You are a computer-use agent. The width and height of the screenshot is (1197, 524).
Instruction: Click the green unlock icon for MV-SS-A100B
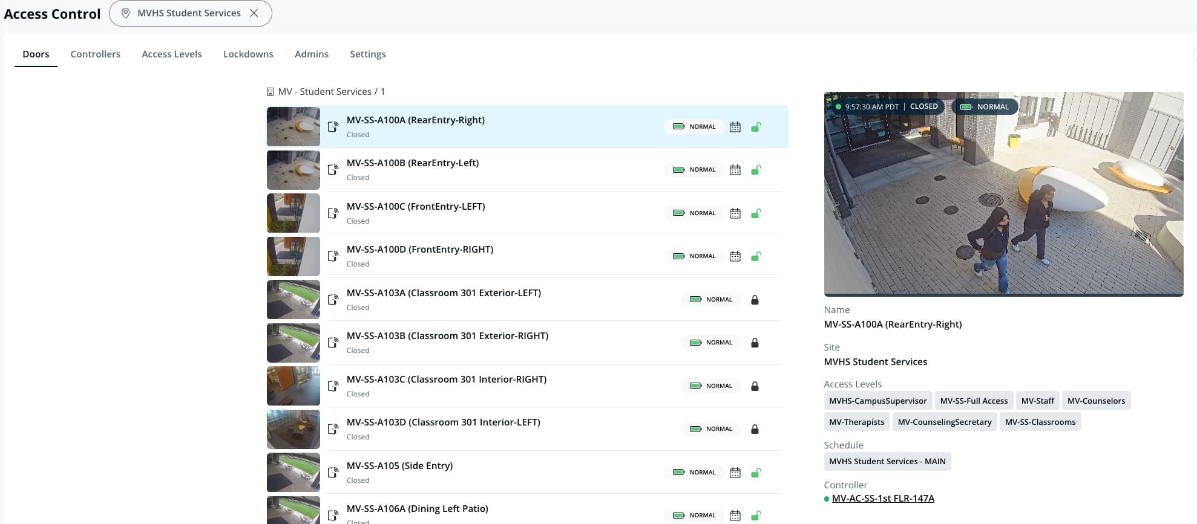[x=756, y=170]
